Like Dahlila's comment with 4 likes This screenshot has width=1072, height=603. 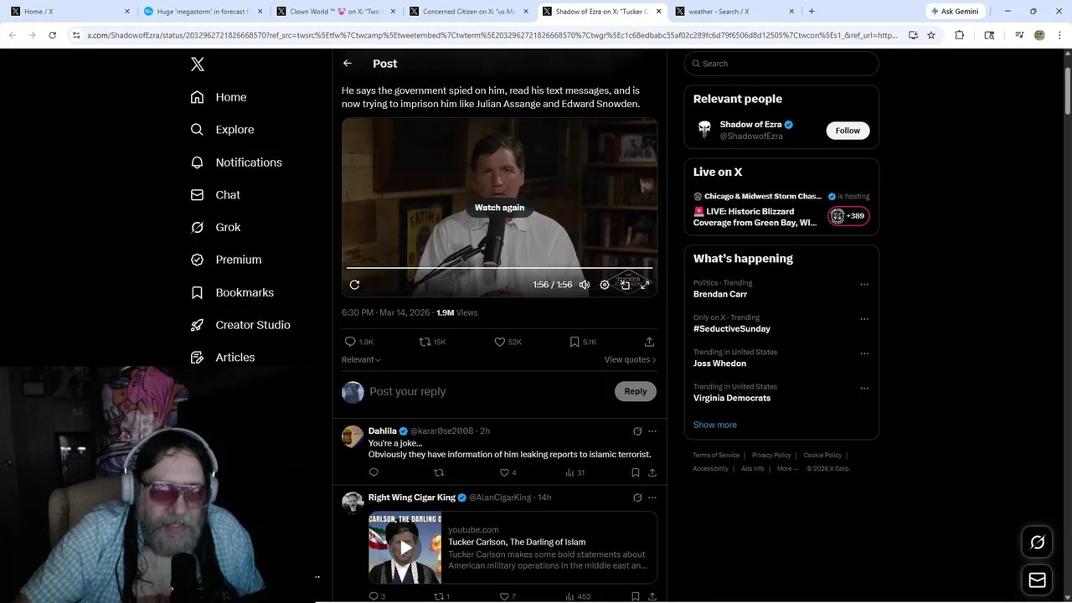pyautogui.click(x=508, y=472)
